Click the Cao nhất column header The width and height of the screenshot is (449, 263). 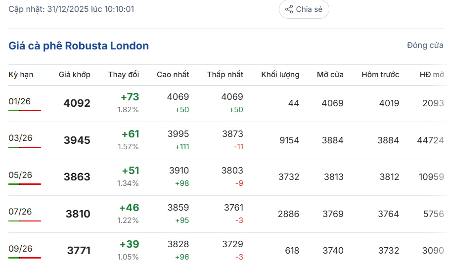(x=173, y=75)
